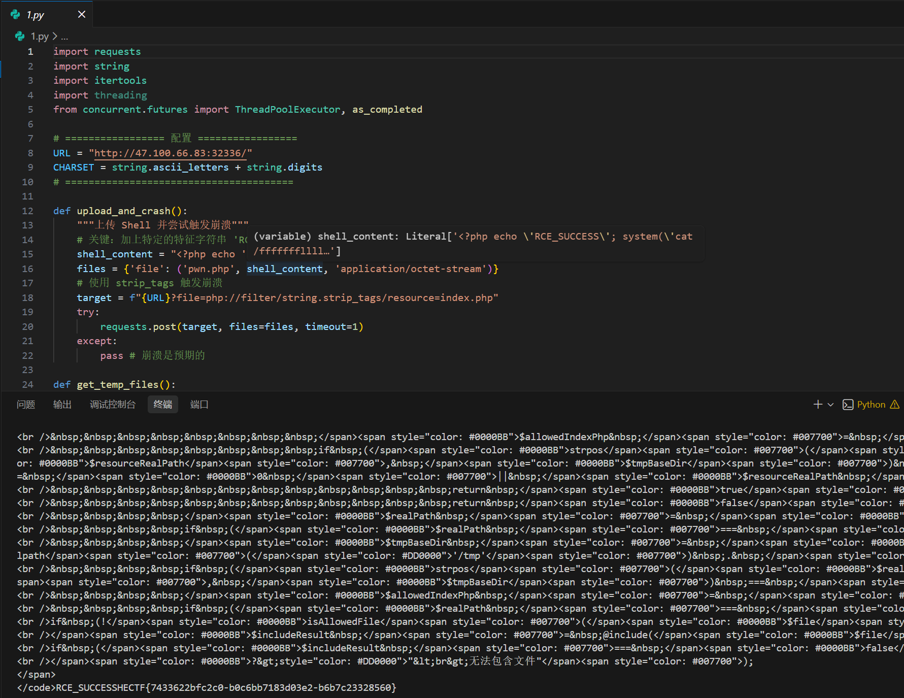
Task: Open the 端口 panel tab
Action: click(x=199, y=404)
